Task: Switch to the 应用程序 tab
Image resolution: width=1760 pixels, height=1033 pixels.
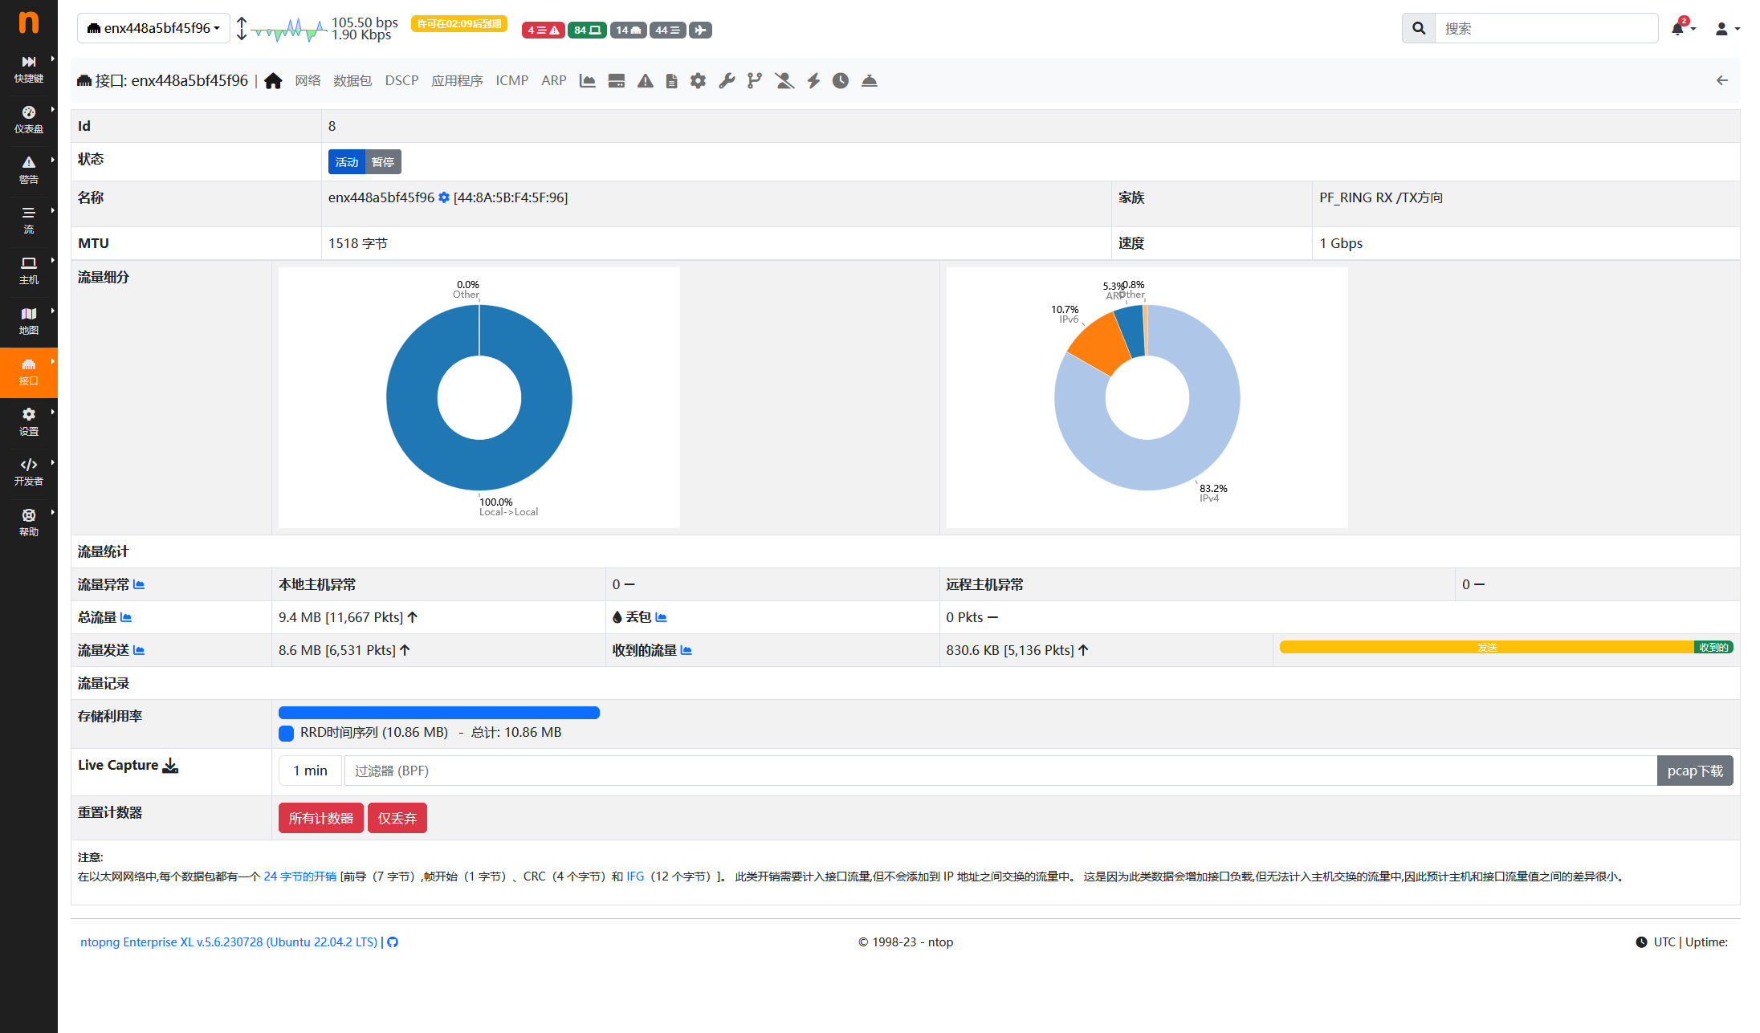Action: tap(457, 81)
